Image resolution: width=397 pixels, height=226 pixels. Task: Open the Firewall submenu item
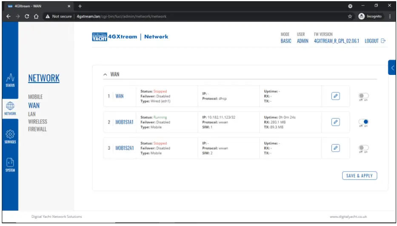[x=37, y=129]
